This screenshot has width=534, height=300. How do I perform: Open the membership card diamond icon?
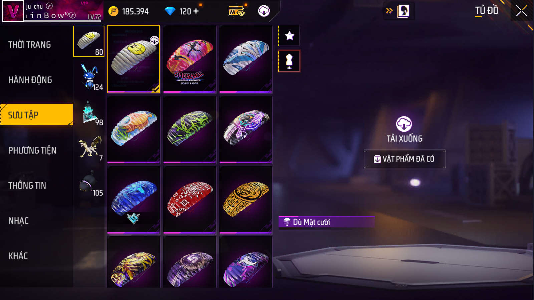[237, 11]
